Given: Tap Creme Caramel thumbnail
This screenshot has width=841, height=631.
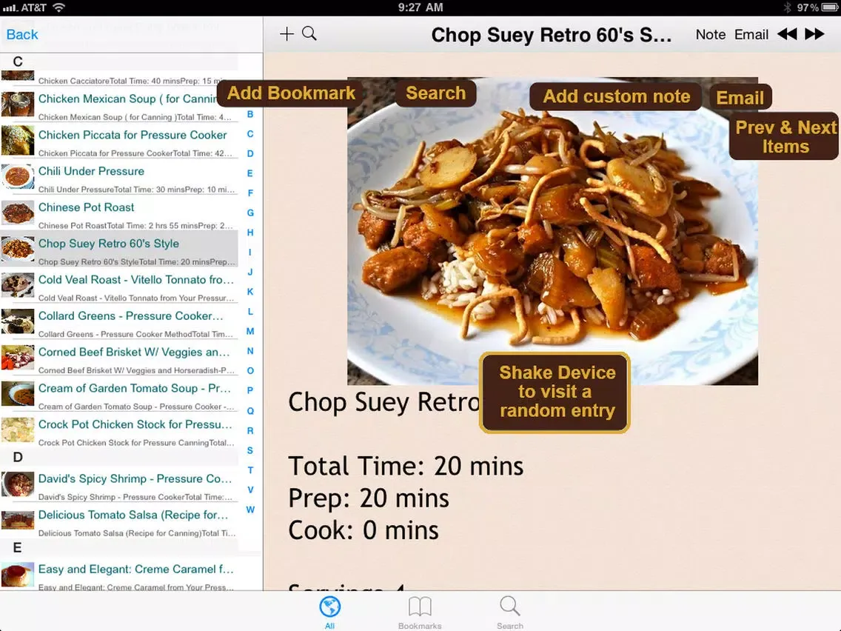Looking at the screenshot, I should (x=18, y=575).
